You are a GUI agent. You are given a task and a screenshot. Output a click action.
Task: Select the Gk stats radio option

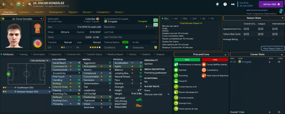pyautogui.click(x=202, y=18)
